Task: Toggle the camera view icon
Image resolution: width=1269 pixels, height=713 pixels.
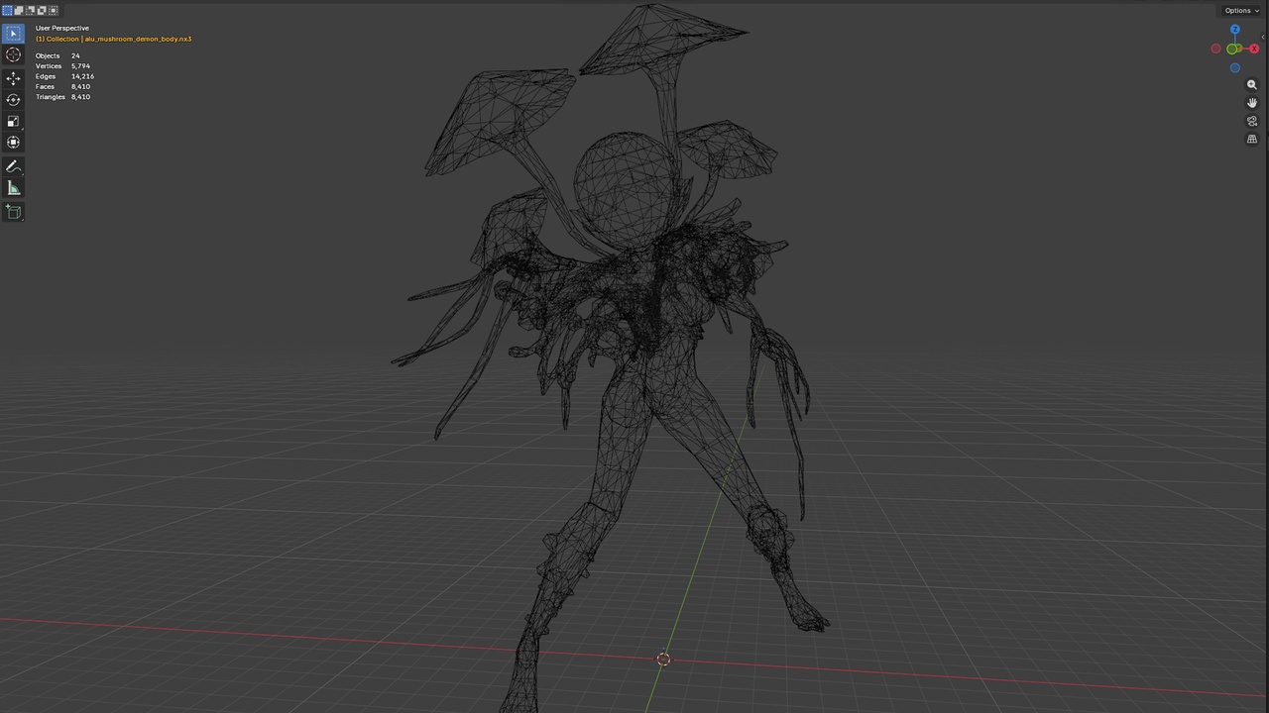Action: pos(1252,121)
